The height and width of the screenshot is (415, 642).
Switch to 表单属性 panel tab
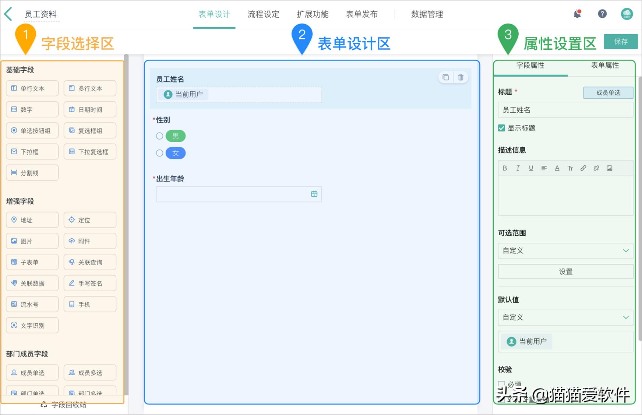click(605, 66)
